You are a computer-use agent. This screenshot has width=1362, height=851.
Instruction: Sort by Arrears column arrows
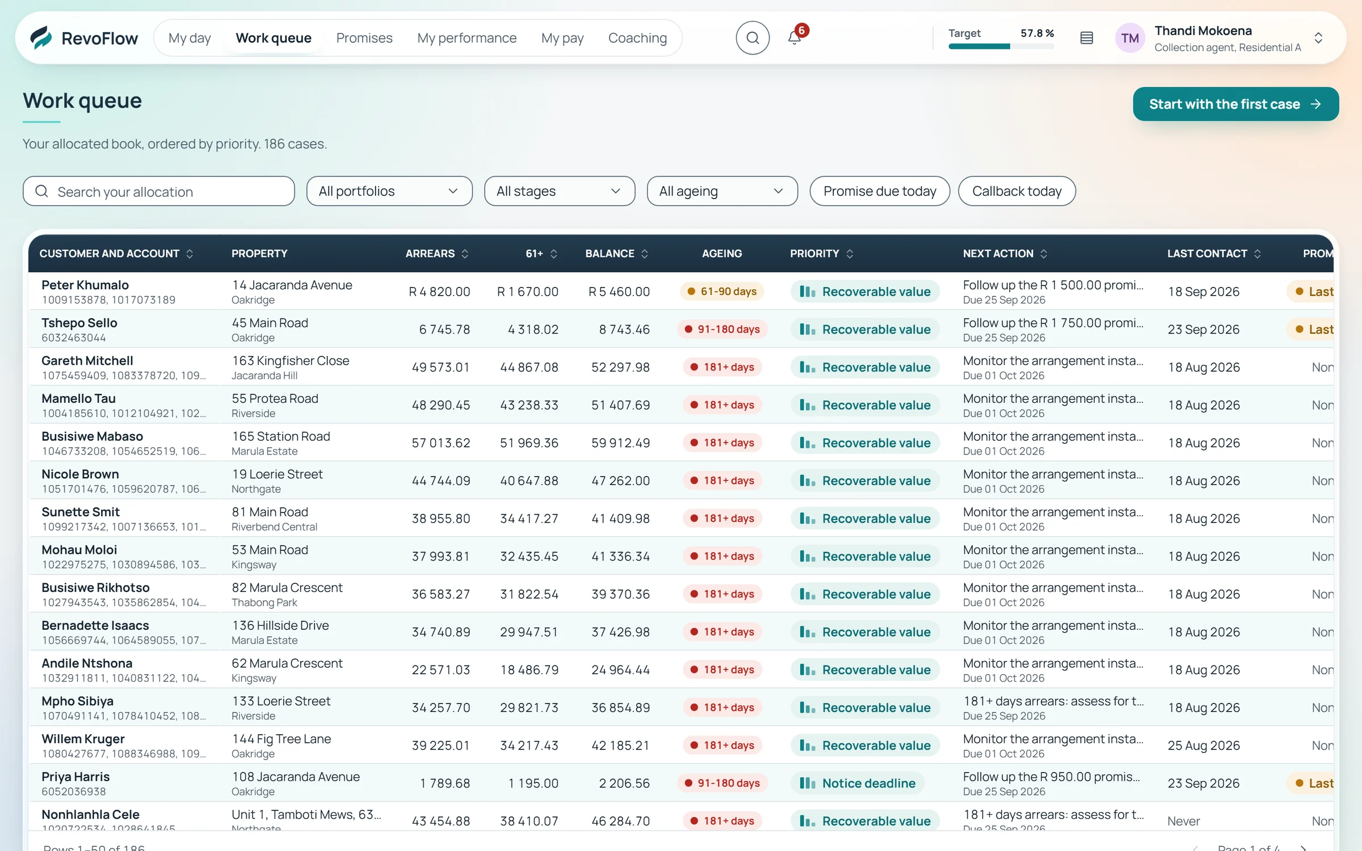click(465, 254)
